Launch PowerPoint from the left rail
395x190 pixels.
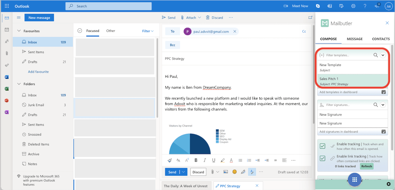pos(7,101)
